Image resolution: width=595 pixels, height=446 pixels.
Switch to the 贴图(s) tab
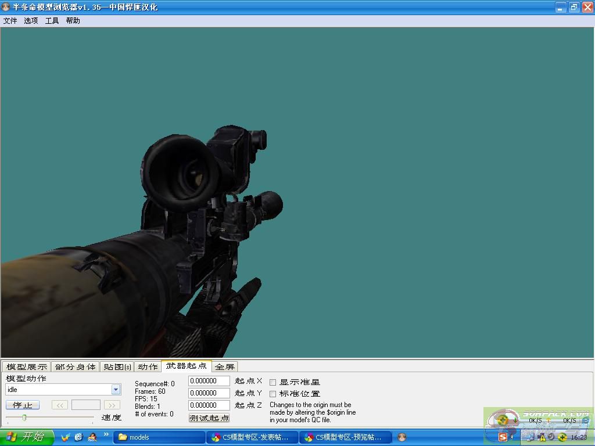click(117, 366)
